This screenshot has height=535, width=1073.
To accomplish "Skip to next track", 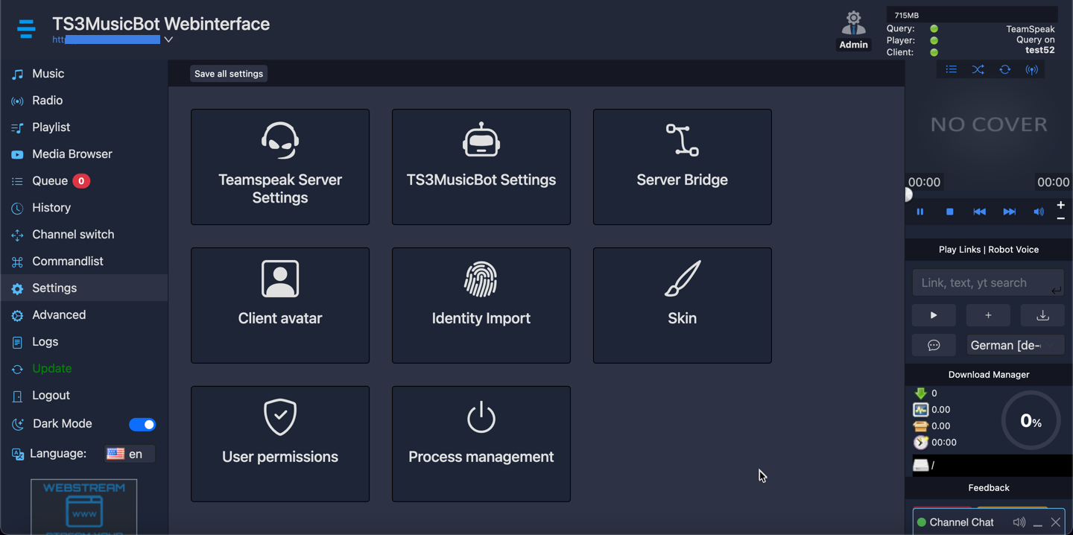I will (x=1010, y=212).
